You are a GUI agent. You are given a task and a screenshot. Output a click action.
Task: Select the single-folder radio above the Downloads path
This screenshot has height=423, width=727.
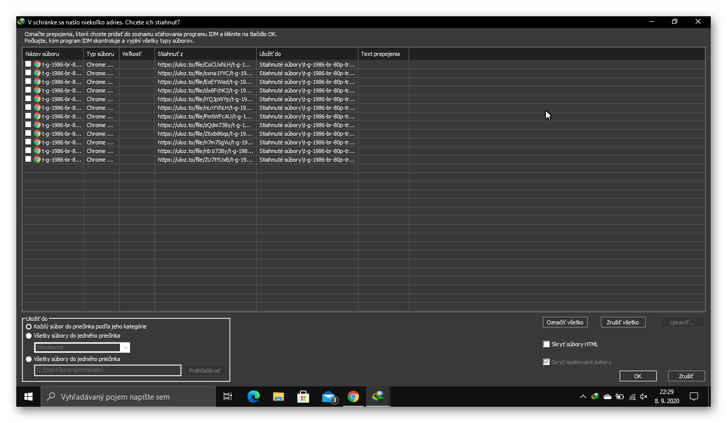(x=28, y=359)
